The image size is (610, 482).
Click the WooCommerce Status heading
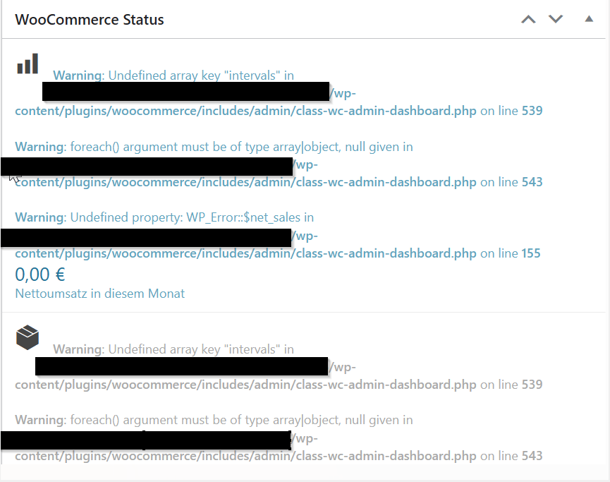(90, 20)
